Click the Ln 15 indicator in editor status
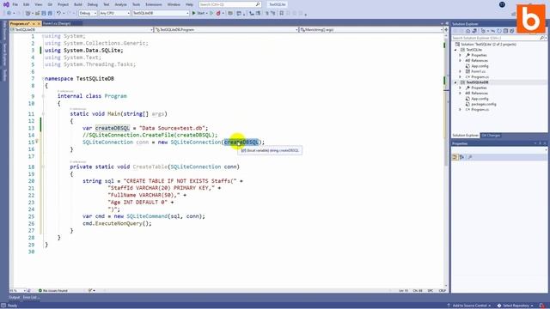This screenshot has height=309, width=550. pos(403,290)
